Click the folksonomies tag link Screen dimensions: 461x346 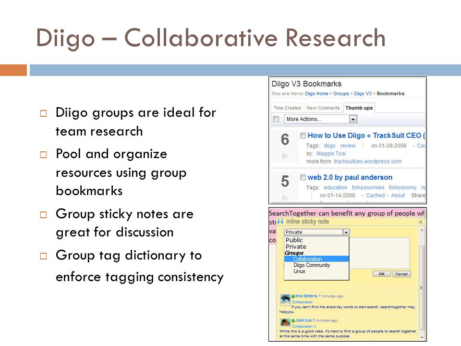tap(368, 187)
